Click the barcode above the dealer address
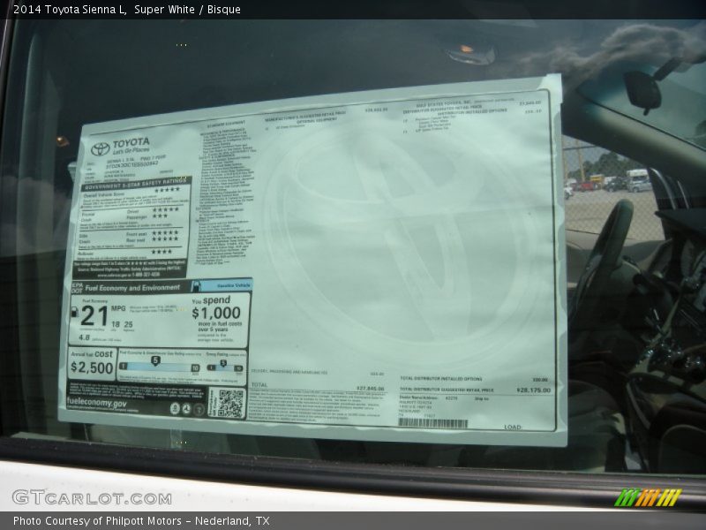706x530 pixels. (x=432, y=422)
